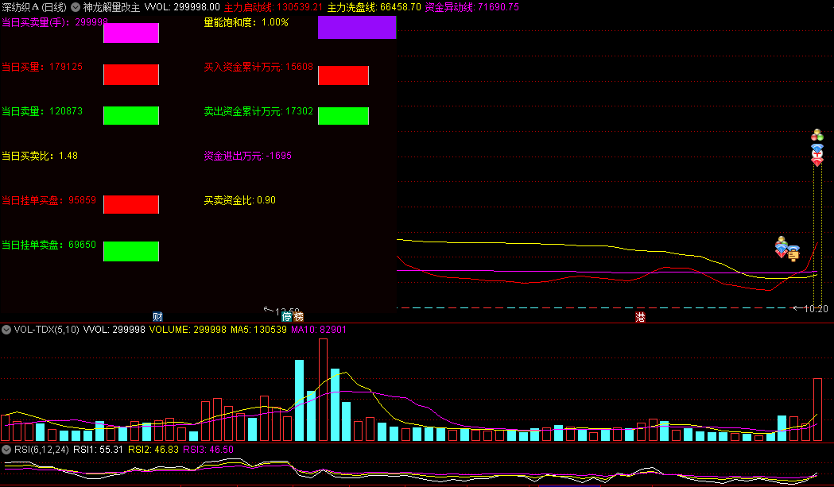This screenshot has width=834, height=487.
Task: Click the 财 financial marker icon
Action: (x=157, y=317)
